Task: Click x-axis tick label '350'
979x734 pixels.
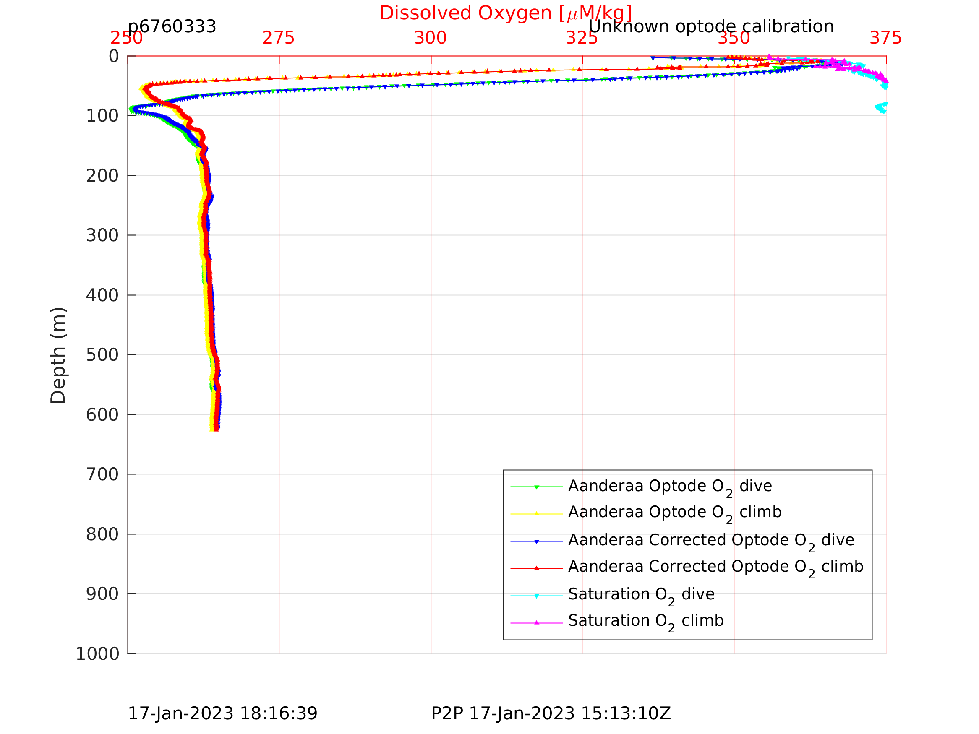Action: click(734, 38)
